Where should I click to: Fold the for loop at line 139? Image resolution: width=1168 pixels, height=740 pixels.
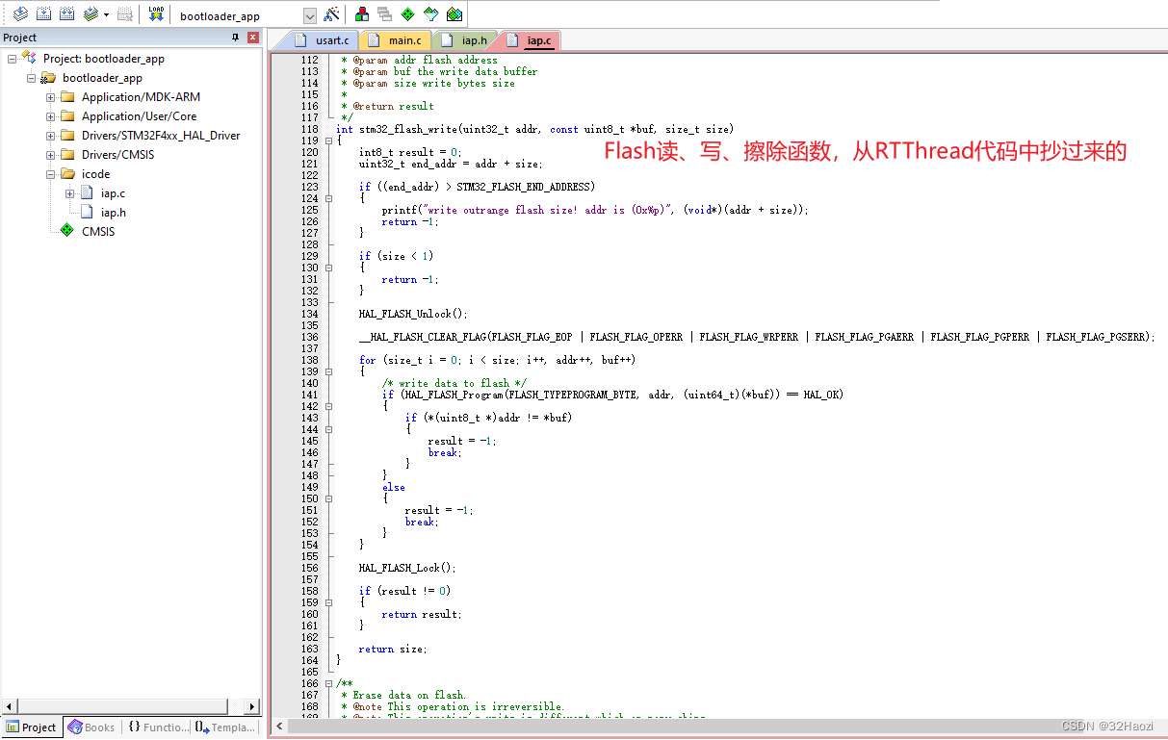328,371
